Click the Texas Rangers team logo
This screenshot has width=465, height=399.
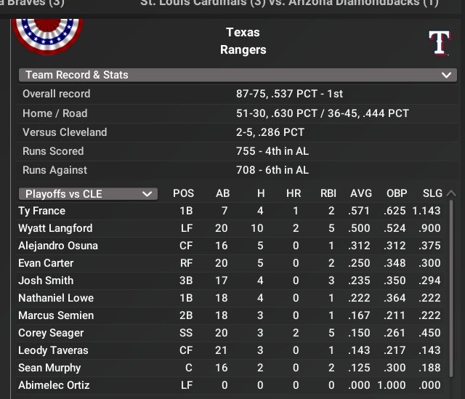[x=440, y=42]
